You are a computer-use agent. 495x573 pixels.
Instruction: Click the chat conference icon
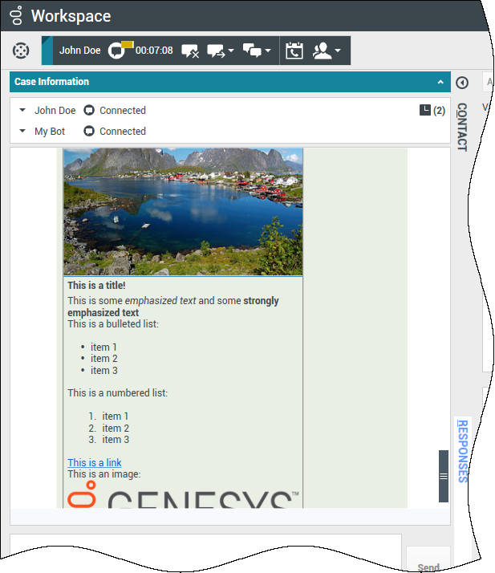point(252,51)
